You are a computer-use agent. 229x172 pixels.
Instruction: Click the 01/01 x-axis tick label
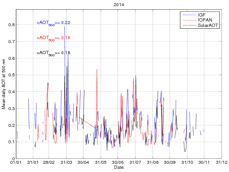tap(16, 163)
